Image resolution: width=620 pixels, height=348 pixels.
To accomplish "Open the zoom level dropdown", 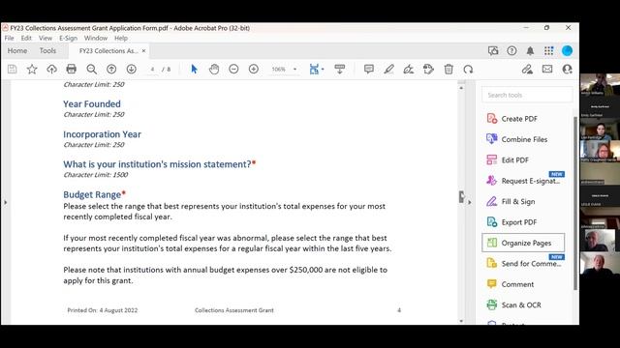I will [x=294, y=69].
